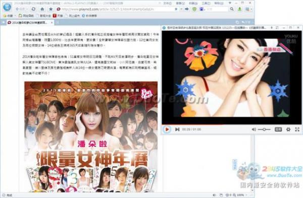Viewport: 303px width, 198px height.
Task: Click the video quality button
Action: (x=278, y=129)
